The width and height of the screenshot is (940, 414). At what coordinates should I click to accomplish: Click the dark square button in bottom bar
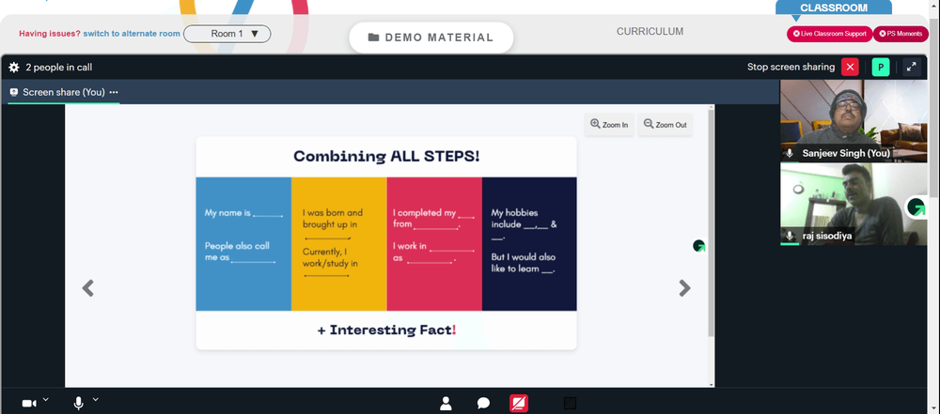point(570,404)
